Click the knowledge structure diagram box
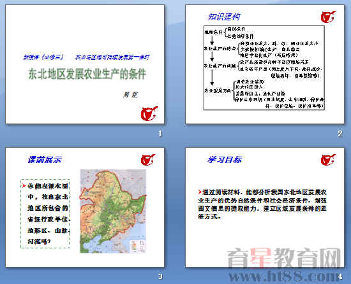The height and width of the screenshot is (284, 351). [264, 68]
